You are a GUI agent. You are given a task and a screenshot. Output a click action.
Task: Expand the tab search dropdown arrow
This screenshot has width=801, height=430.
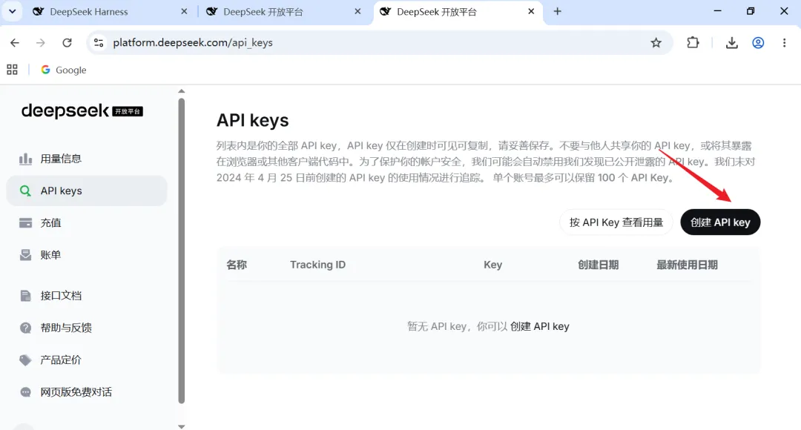point(13,11)
